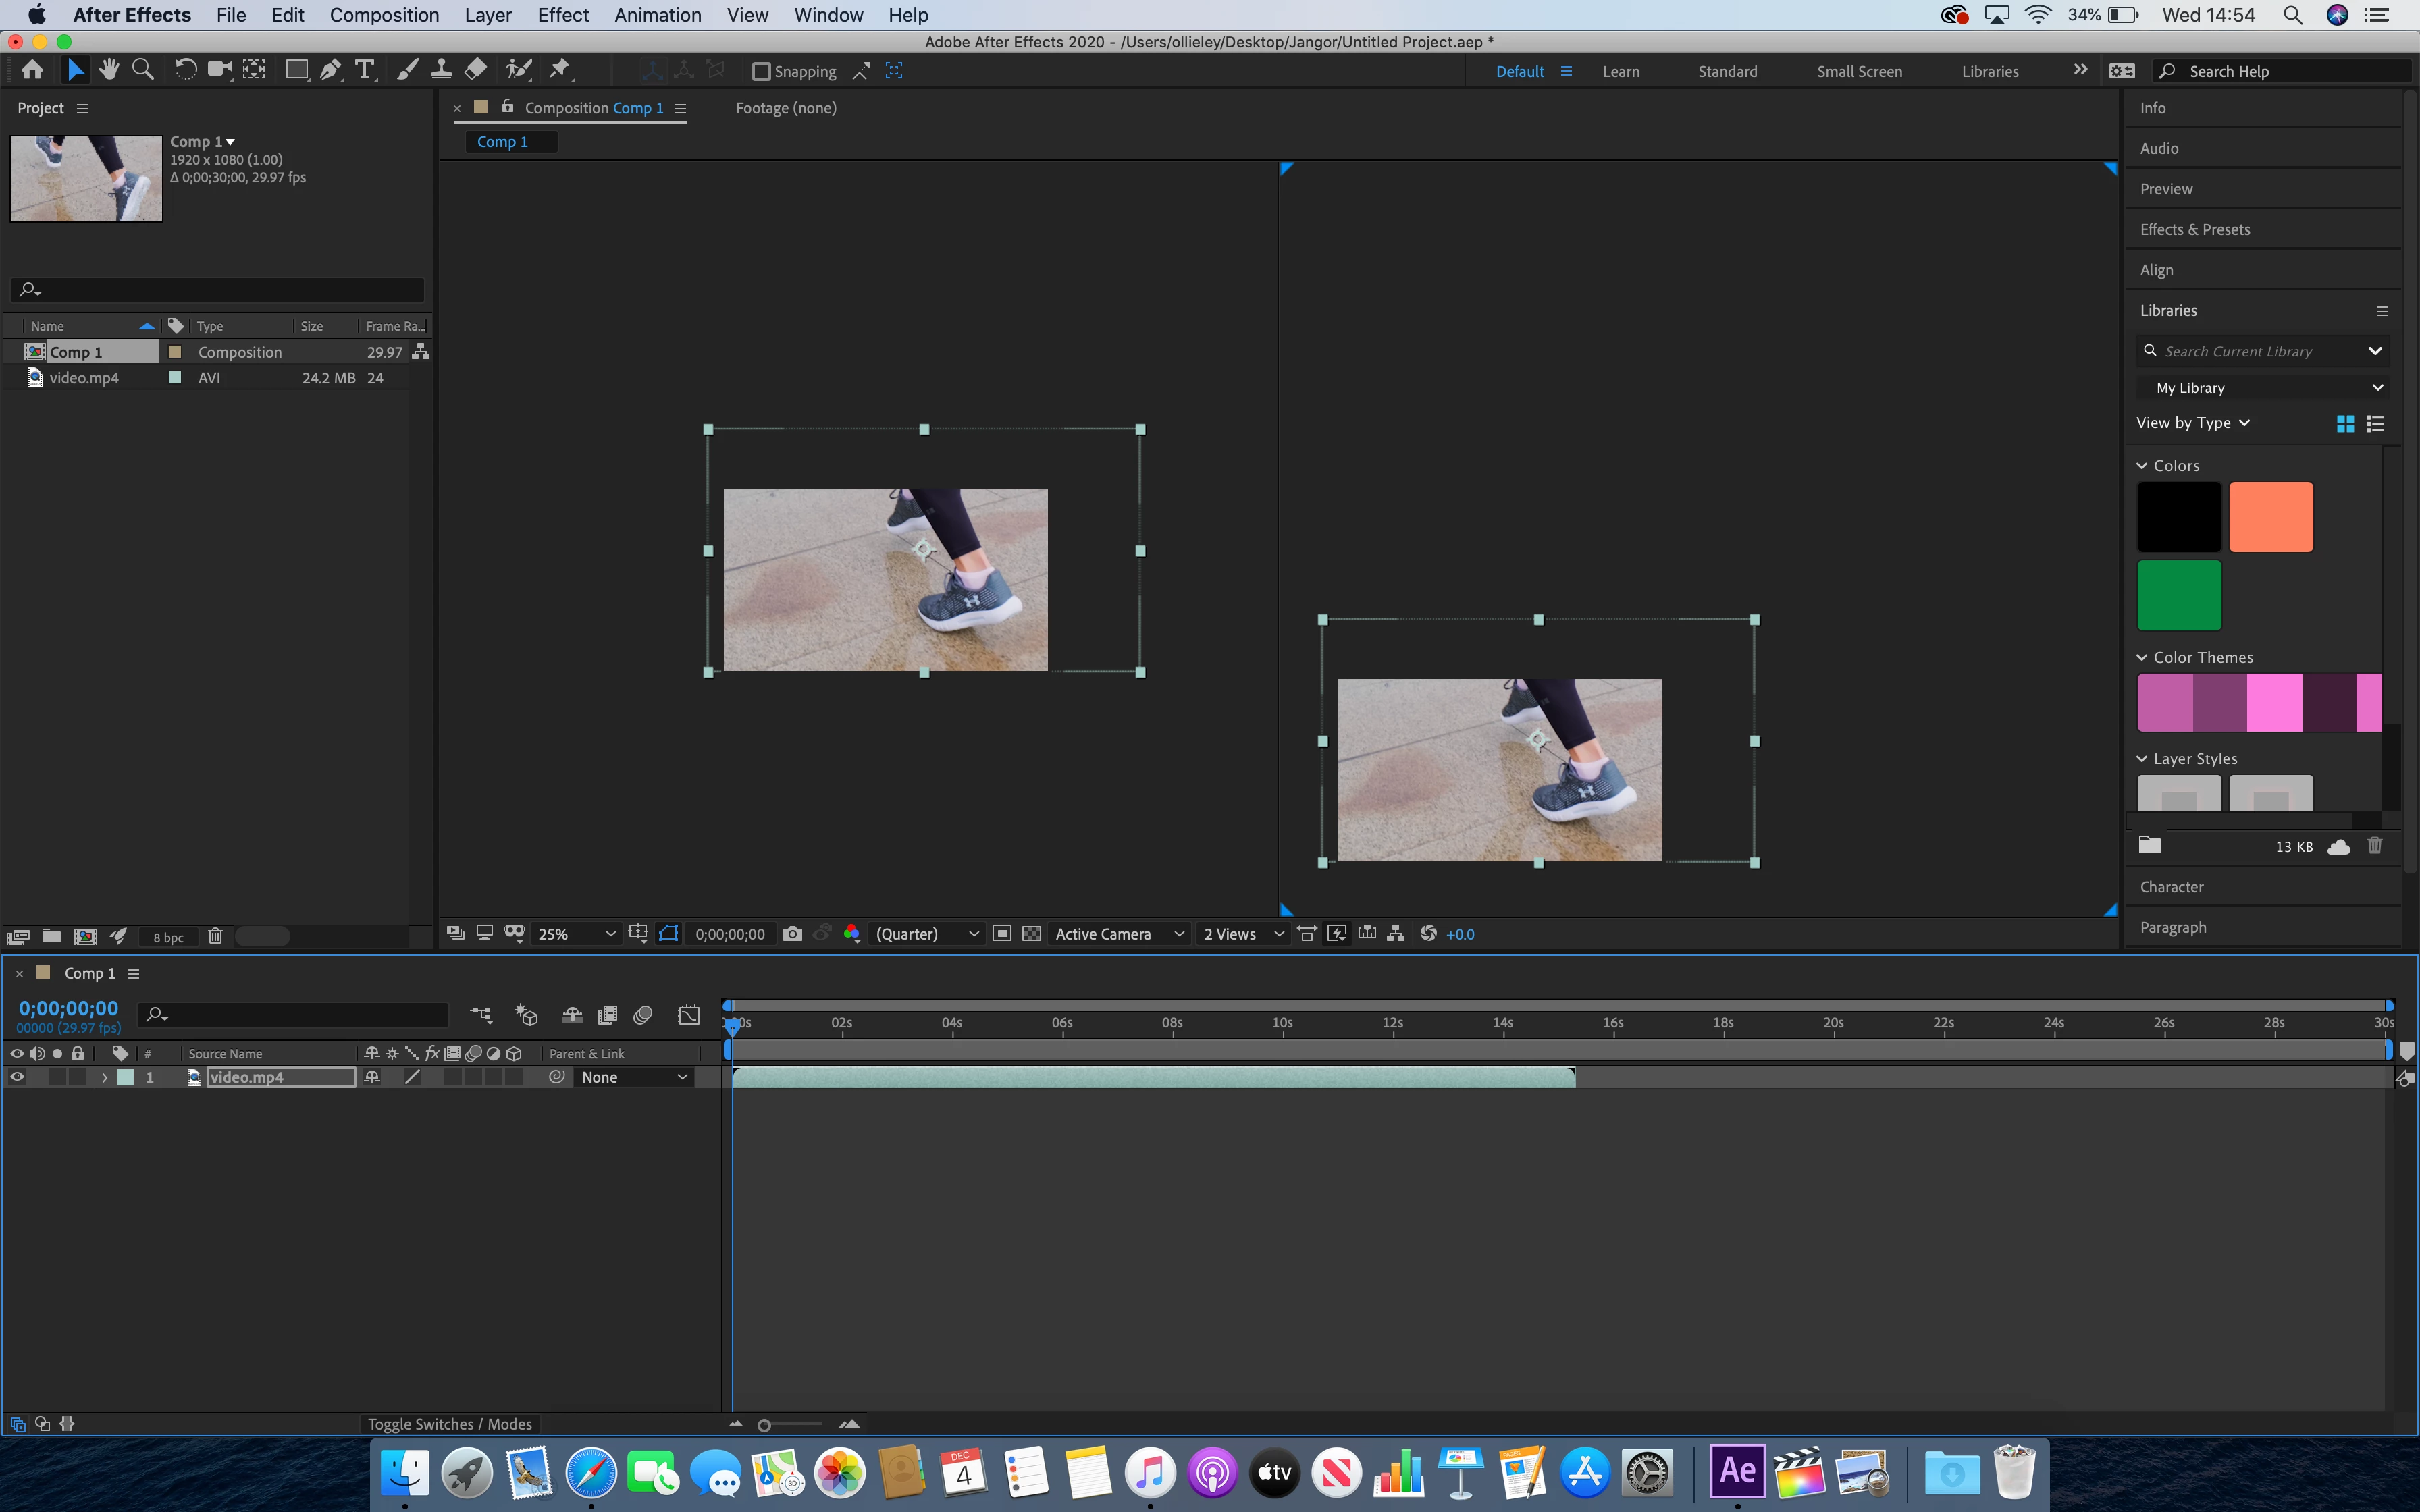Select the Hand tool
This screenshot has width=2420, height=1512.
pyautogui.click(x=109, y=70)
